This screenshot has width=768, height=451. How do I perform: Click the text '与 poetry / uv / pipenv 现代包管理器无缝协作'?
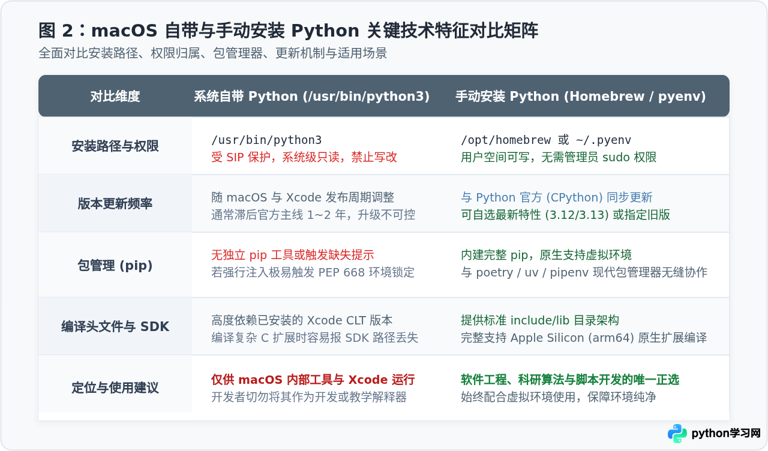pos(584,272)
